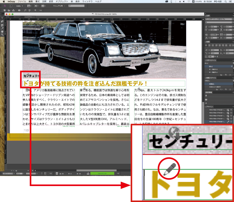
Task: Click the print icon in the toolbar
Action: 19,10
